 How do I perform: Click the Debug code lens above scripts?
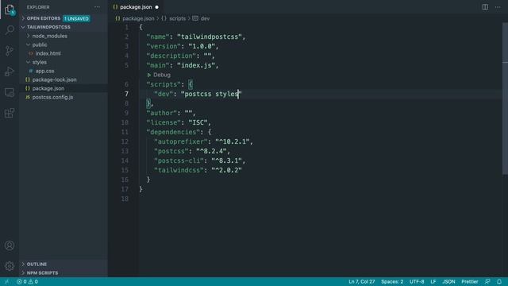pos(159,75)
